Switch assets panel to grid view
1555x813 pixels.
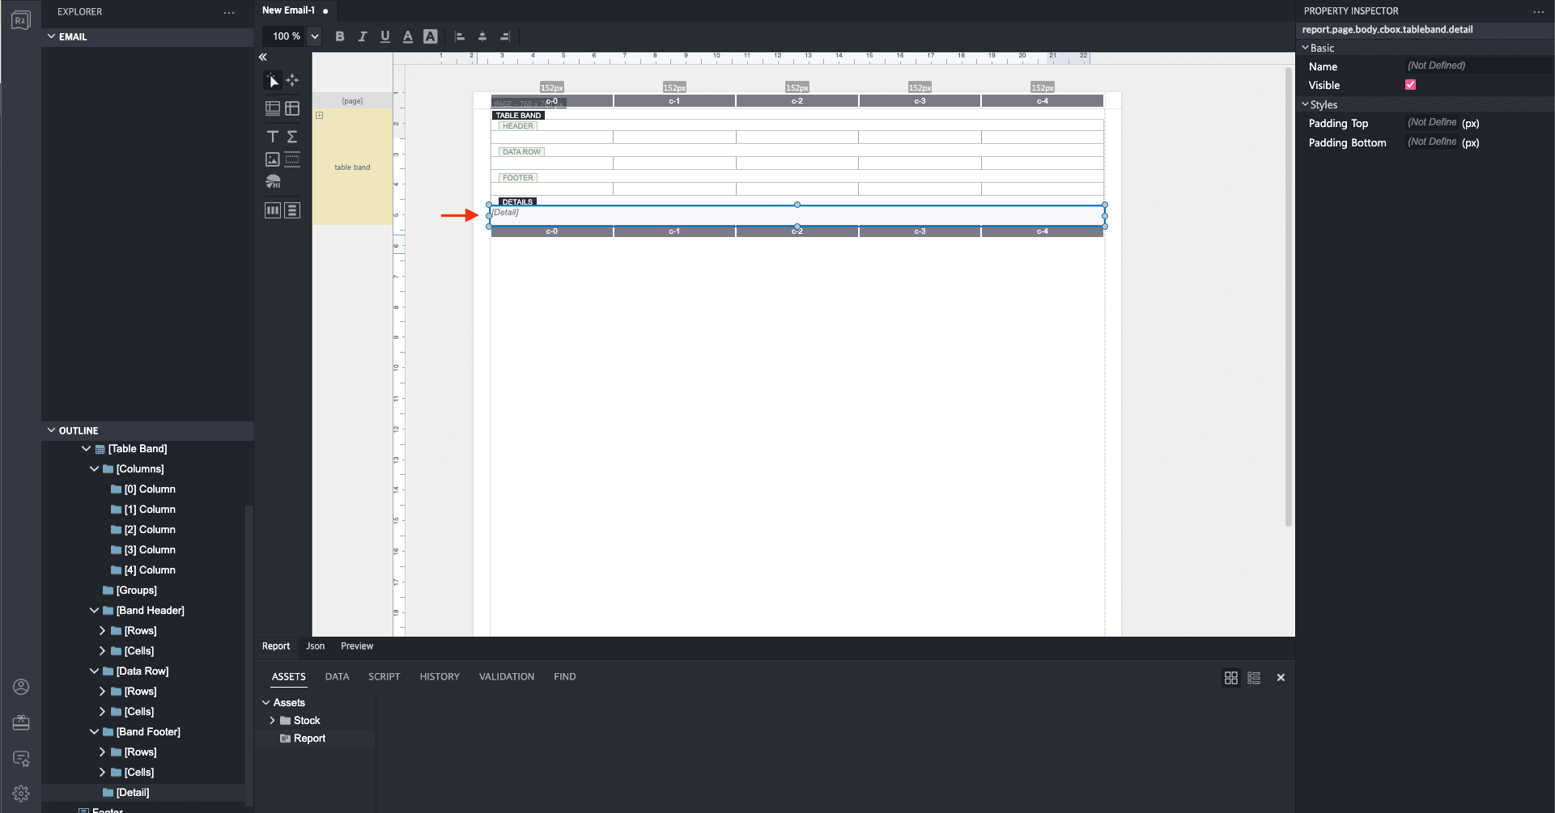tap(1231, 678)
